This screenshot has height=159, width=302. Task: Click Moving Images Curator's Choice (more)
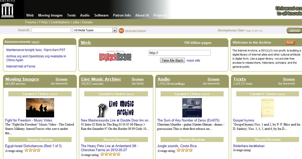point(54,94)
